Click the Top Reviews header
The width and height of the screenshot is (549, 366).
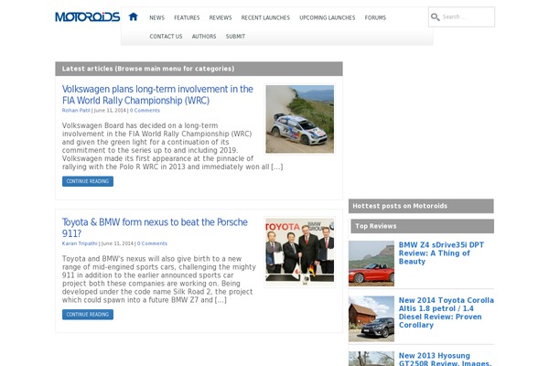pos(423,226)
